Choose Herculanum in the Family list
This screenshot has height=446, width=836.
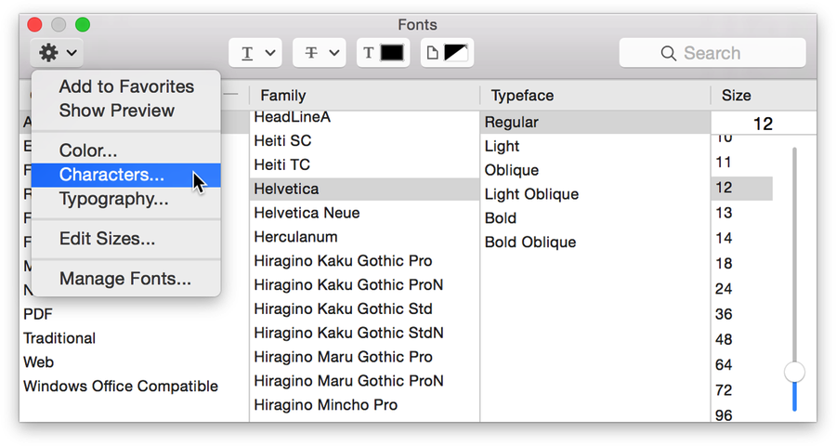(x=295, y=237)
